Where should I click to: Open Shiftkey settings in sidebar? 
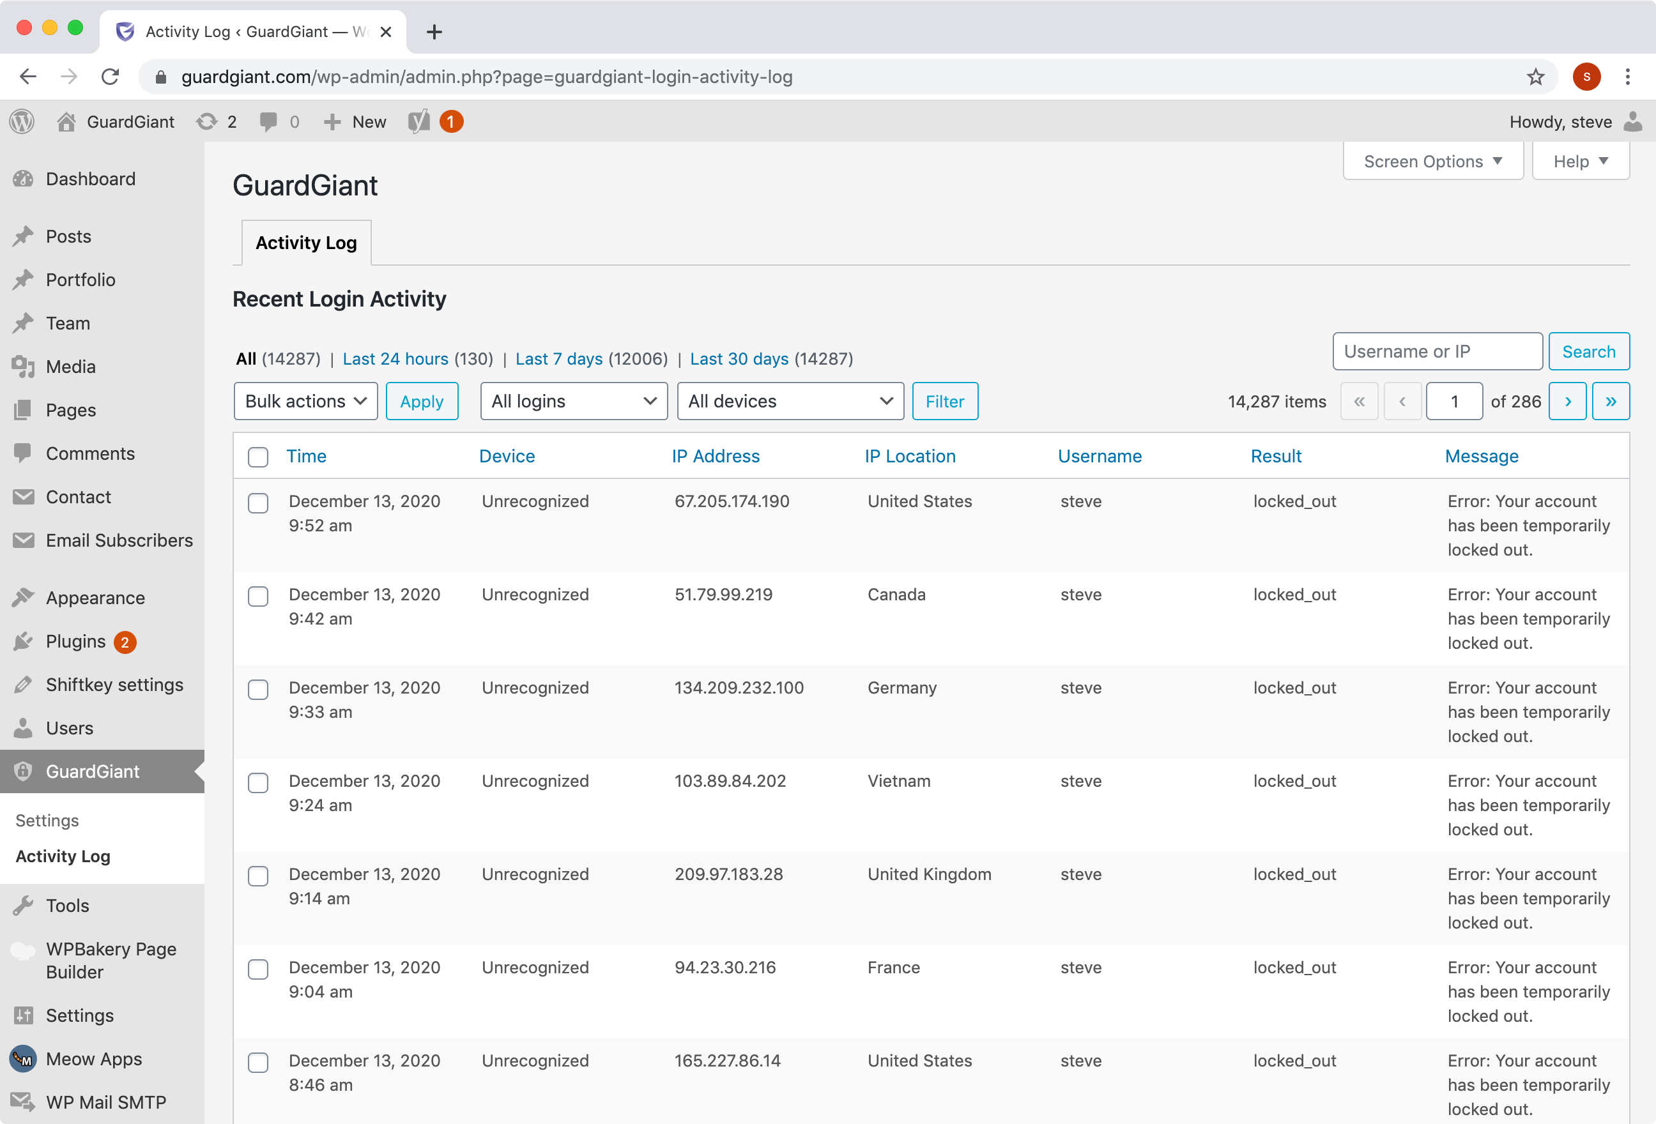pyautogui.click(x=102, y=685)
